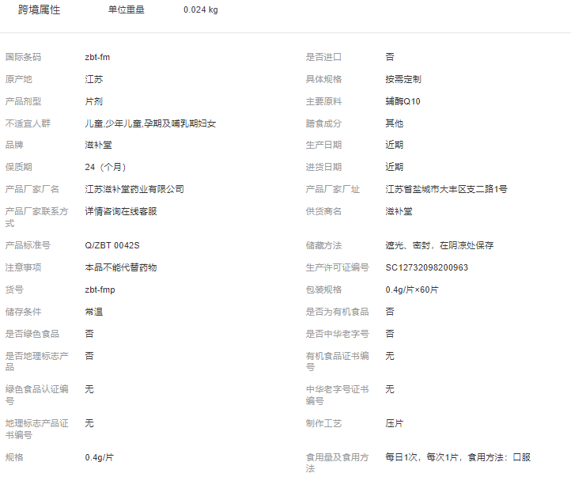The width and height of the screenshot is (571, 477).
Task: Click the 产品标准号 label
Action: click(x=28, y=245)
